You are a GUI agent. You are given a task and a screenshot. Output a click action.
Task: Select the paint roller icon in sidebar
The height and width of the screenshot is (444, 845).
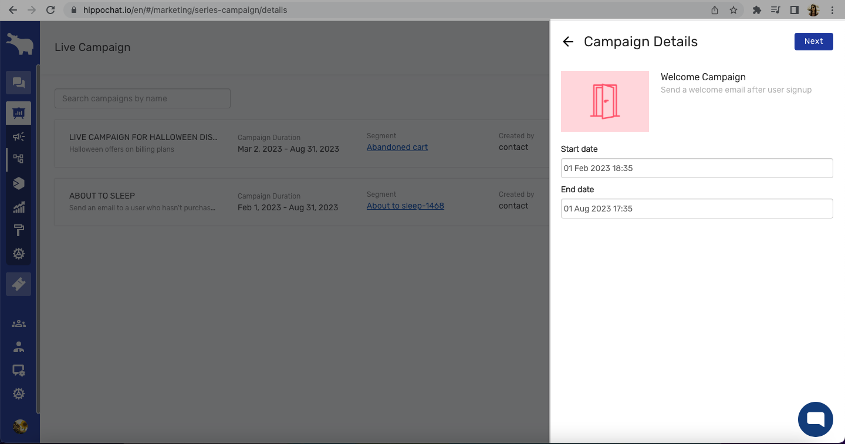click(19, 230)
